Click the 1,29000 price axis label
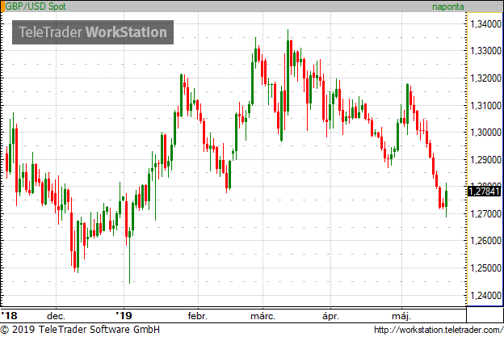The image size is (504, 337). (485, 159)
